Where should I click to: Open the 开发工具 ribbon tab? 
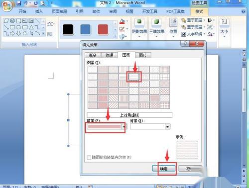pyautogui.click(x=149, y=11)
